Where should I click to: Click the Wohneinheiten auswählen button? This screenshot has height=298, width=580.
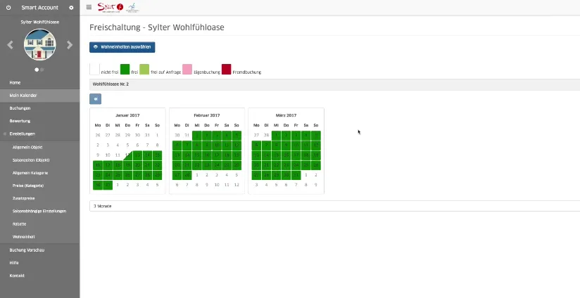pyautogui.click(x=122, y=47)
